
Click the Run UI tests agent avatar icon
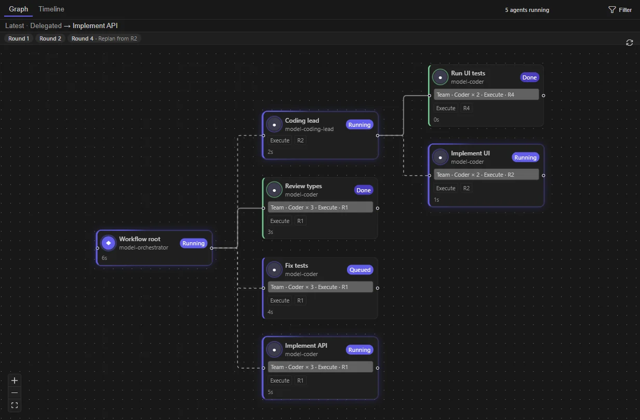(441, 77)
